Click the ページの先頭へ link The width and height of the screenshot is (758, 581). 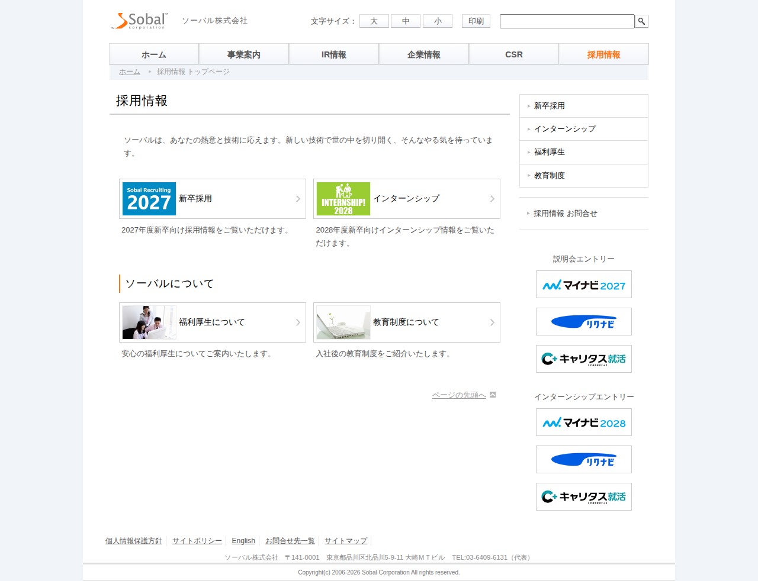tap(459, 395)
